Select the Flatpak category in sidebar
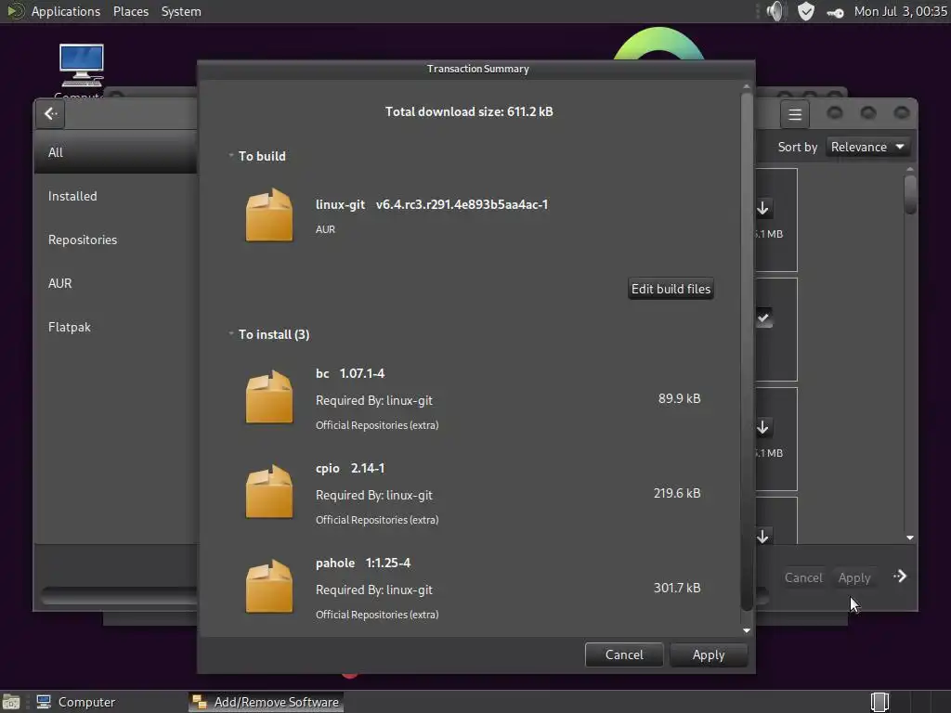 tap(115, 327)
